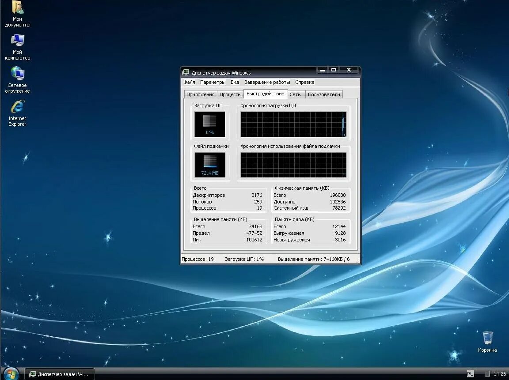Open the Справка menu
The image size is (509, 380).
pos(304,82)
